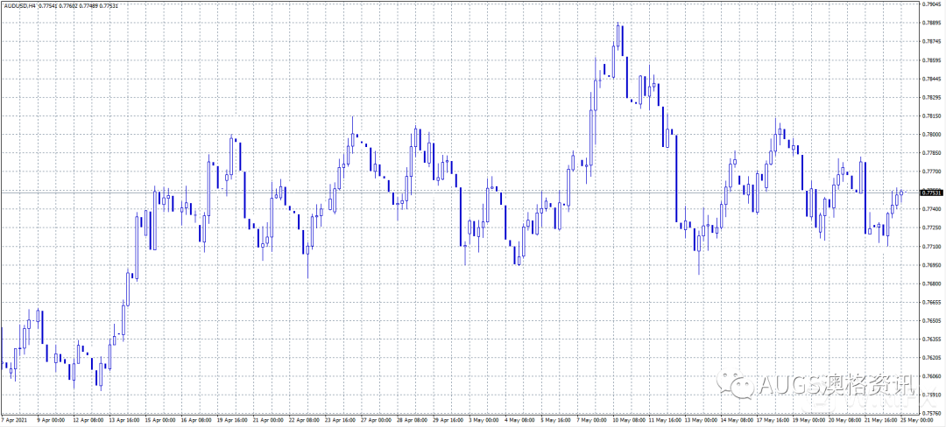The height and width of the screenshot is (427, 946).
Task: Click the 0.78895 price scale label
Action: pyautogui.click(x=932, y=23)
